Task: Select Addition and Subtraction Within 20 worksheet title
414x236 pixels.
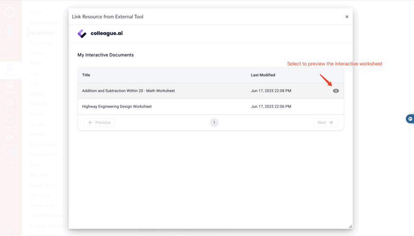Action: coord(128,91)
